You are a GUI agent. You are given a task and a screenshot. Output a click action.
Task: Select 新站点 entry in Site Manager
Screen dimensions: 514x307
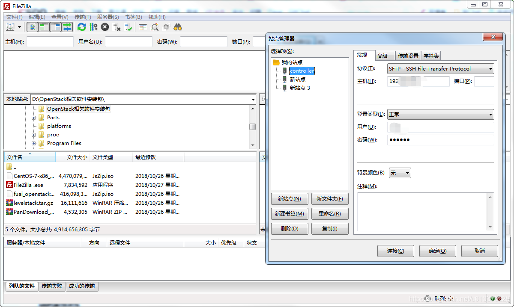[298, 80]
